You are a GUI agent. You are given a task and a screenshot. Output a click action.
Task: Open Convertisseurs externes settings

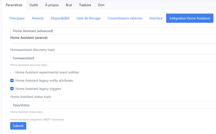click(125, 18)
